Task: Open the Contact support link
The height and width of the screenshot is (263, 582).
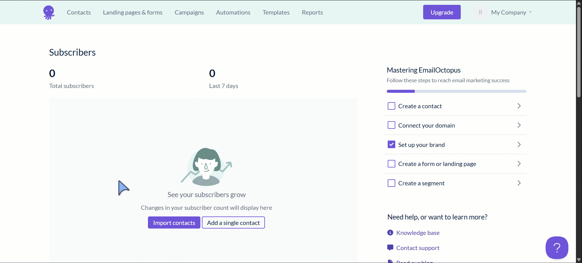Action: 418,248
